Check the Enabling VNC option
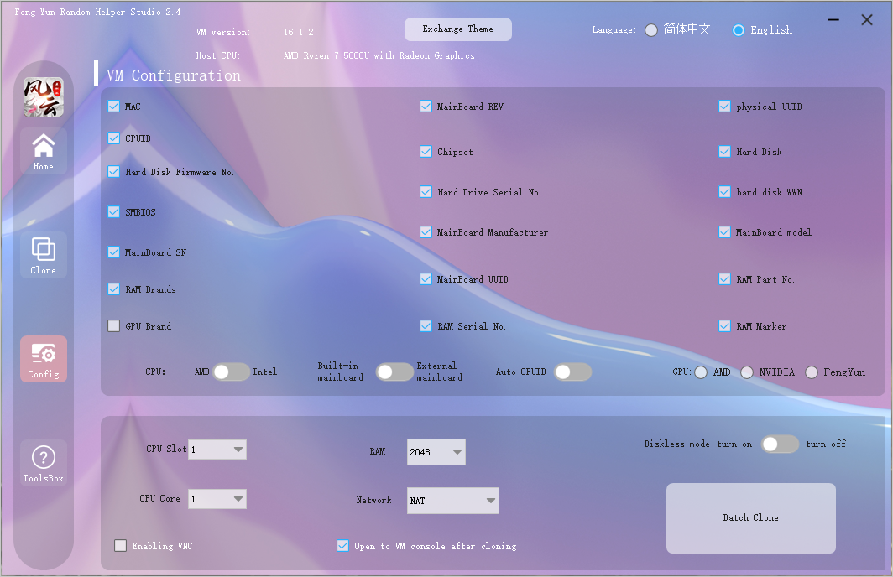 pyautogui.click(x=121, y=546)
